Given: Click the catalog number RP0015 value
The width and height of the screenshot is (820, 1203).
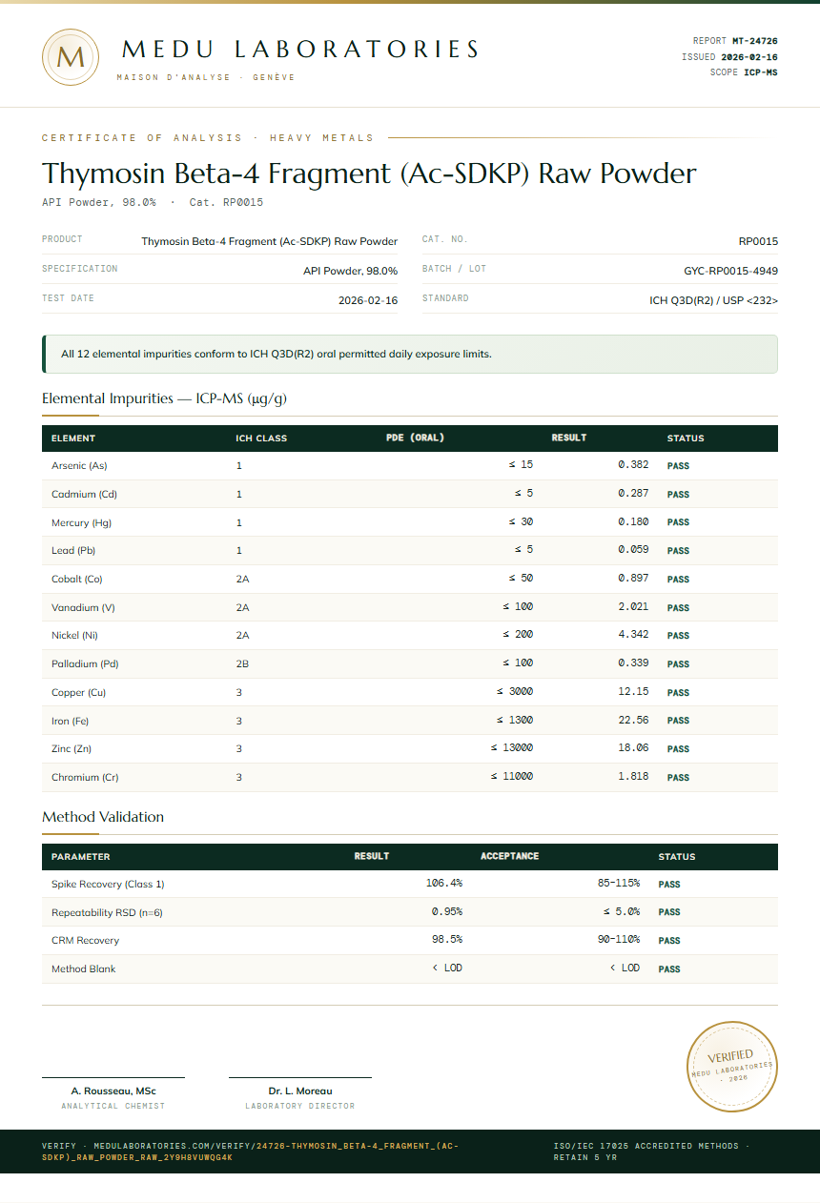Looking at the screenshot, I should click(x=758, y=241).
